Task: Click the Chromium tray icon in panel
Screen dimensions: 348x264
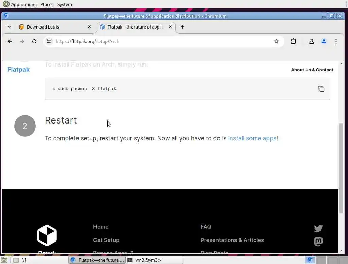Action: [x=310, y=260]
